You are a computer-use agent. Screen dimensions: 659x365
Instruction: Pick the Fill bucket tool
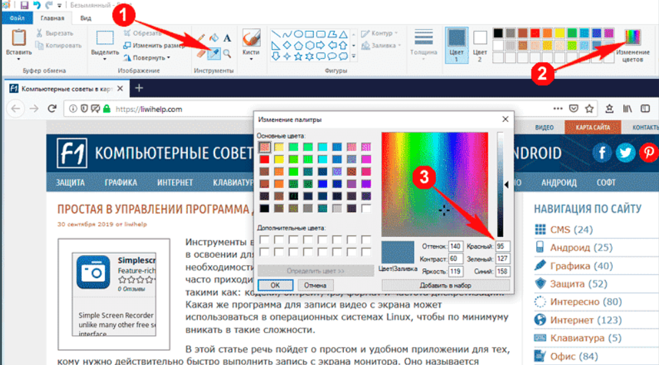[x=215, y=38]
